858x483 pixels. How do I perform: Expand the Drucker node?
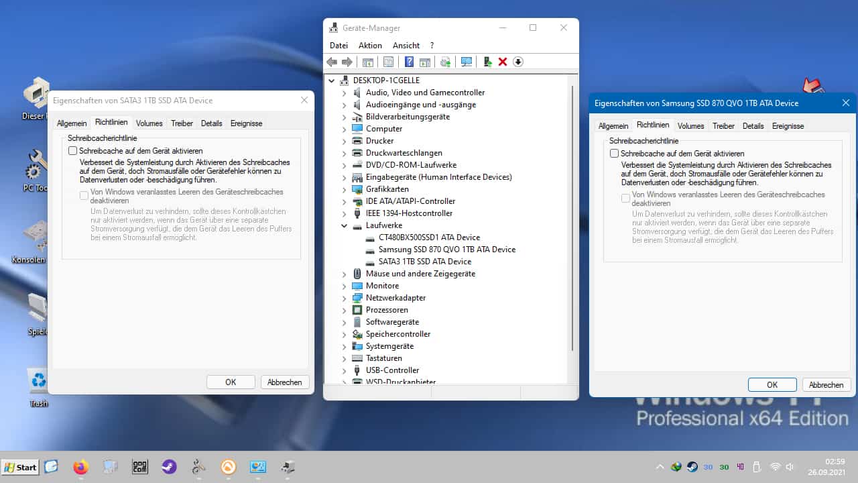[344, 141]
